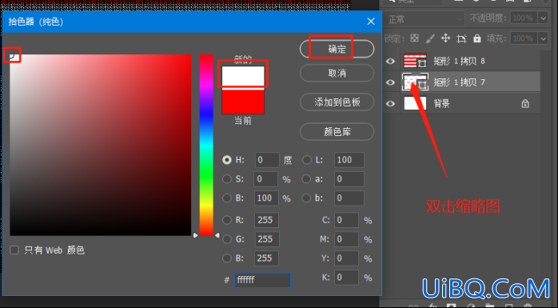Click the 矩形 1 拷贝 7 layer thumbnail

tap(415, 82)
